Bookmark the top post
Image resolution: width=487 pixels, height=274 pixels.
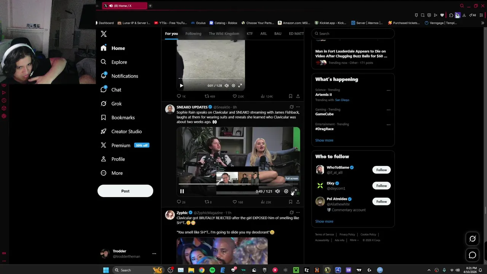290,96
